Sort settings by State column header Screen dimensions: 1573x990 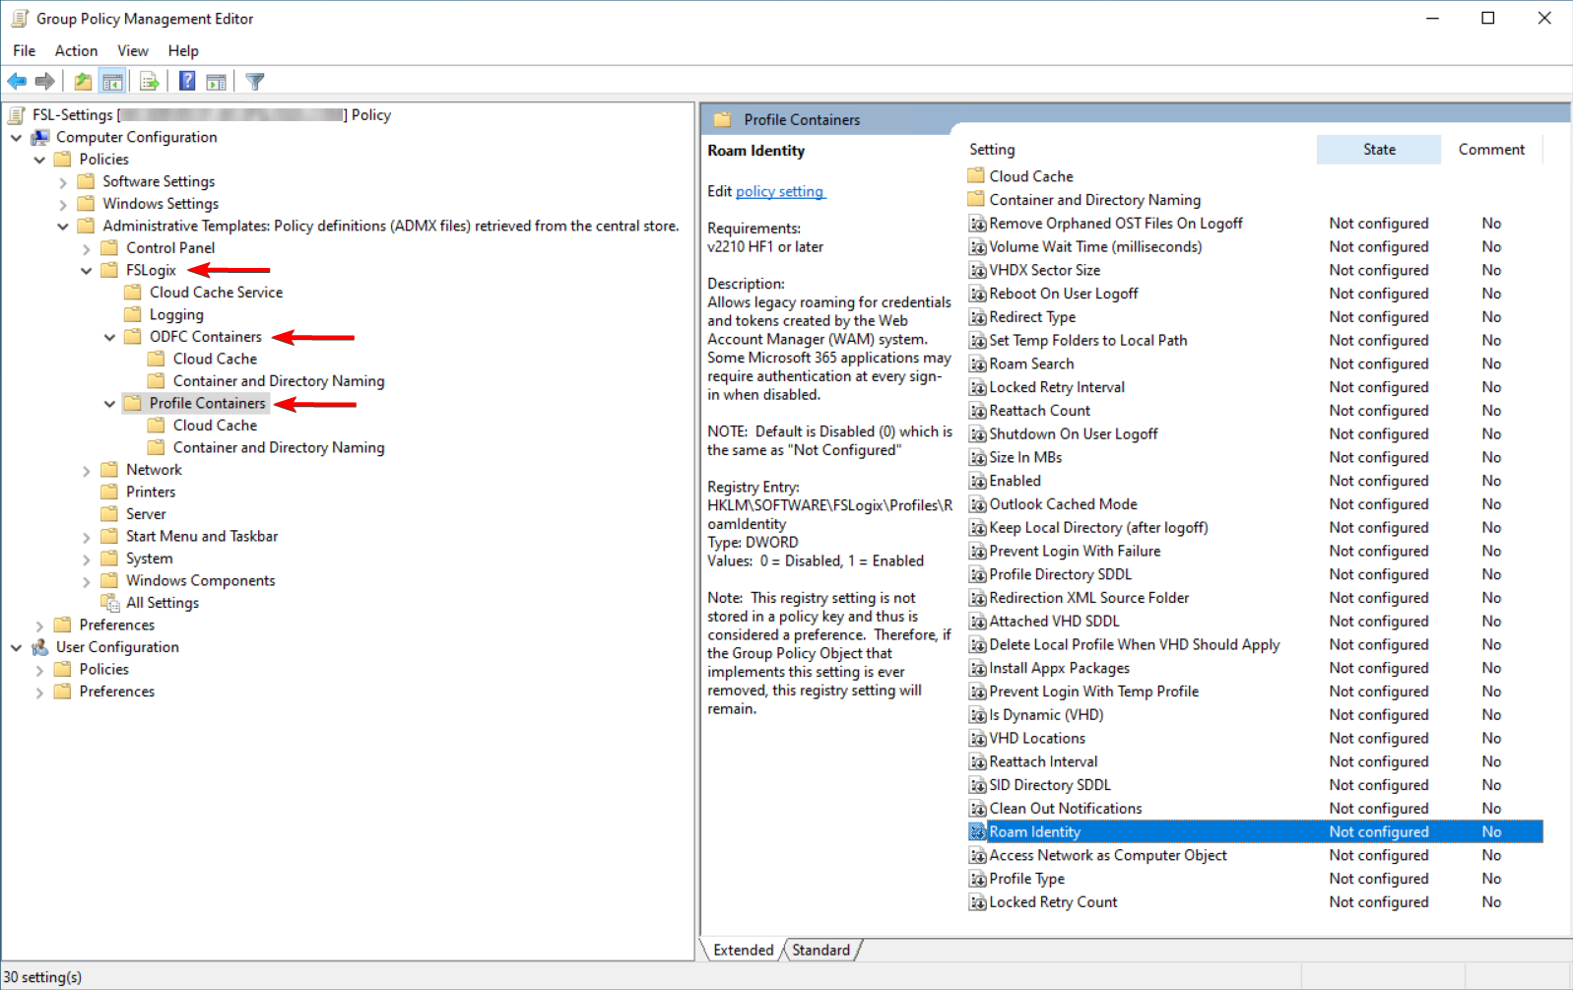[x=1378, y=150]
